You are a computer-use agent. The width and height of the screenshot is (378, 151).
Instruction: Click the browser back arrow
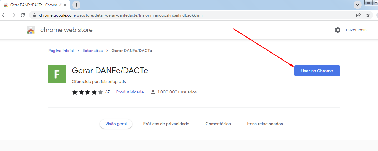(x=4, y=15)
